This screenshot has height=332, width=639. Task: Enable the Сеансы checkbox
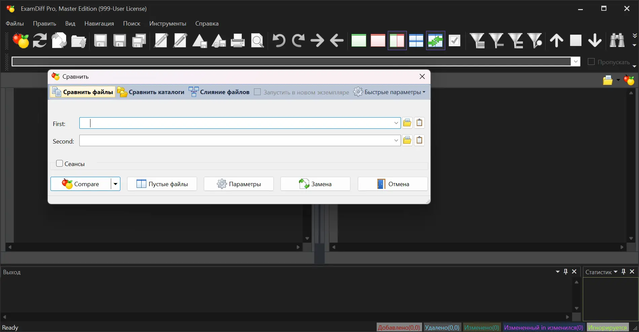coord(60,164)
